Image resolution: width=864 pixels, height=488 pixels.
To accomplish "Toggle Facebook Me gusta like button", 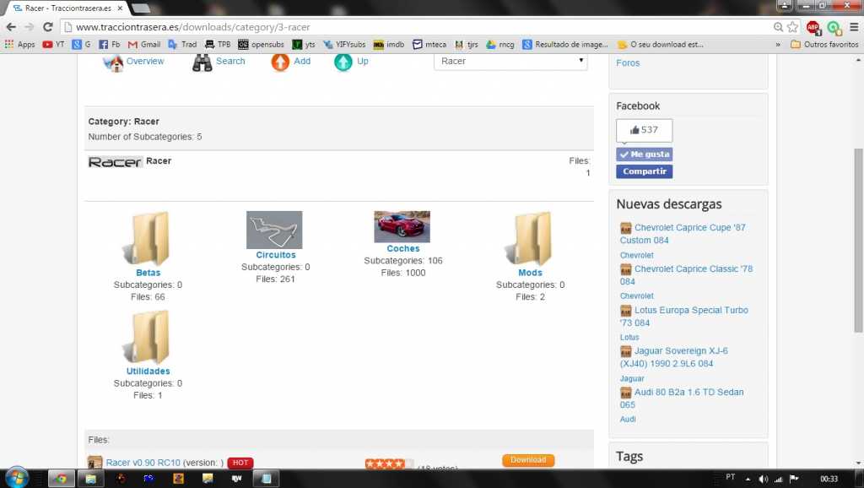I will click(x=644, y=155).
